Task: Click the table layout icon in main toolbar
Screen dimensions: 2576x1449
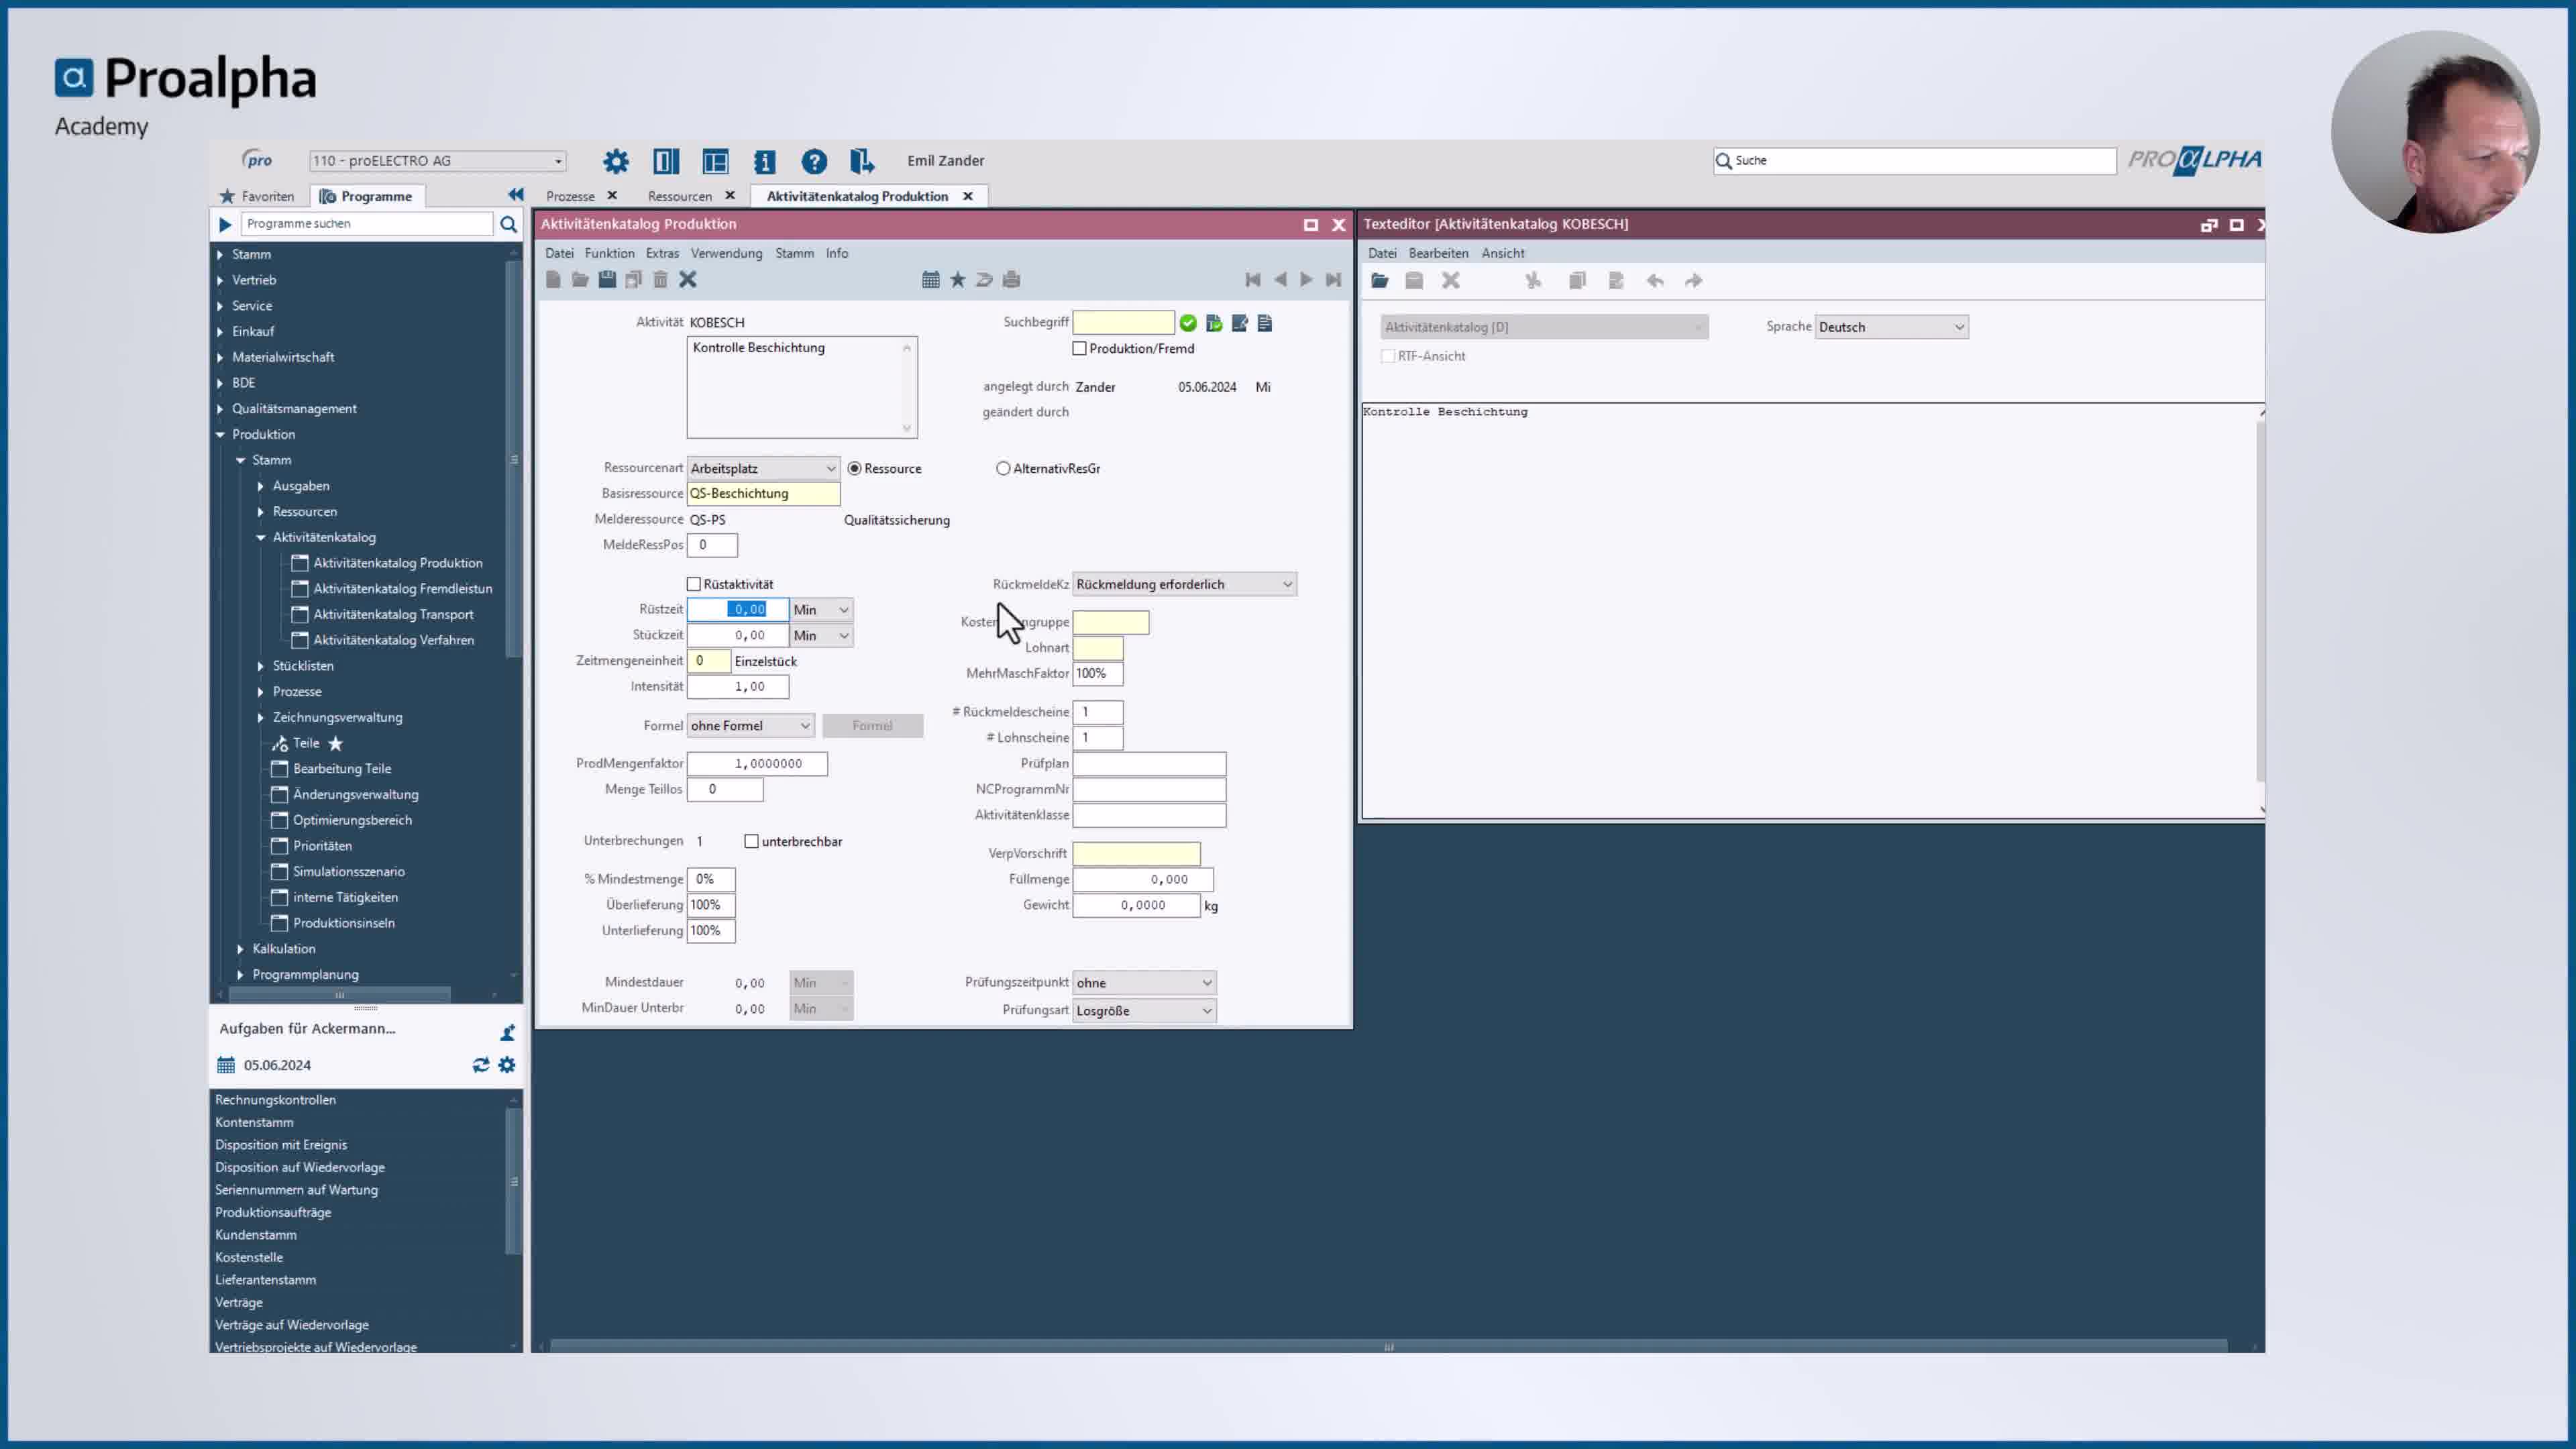Action: [716, 161]
